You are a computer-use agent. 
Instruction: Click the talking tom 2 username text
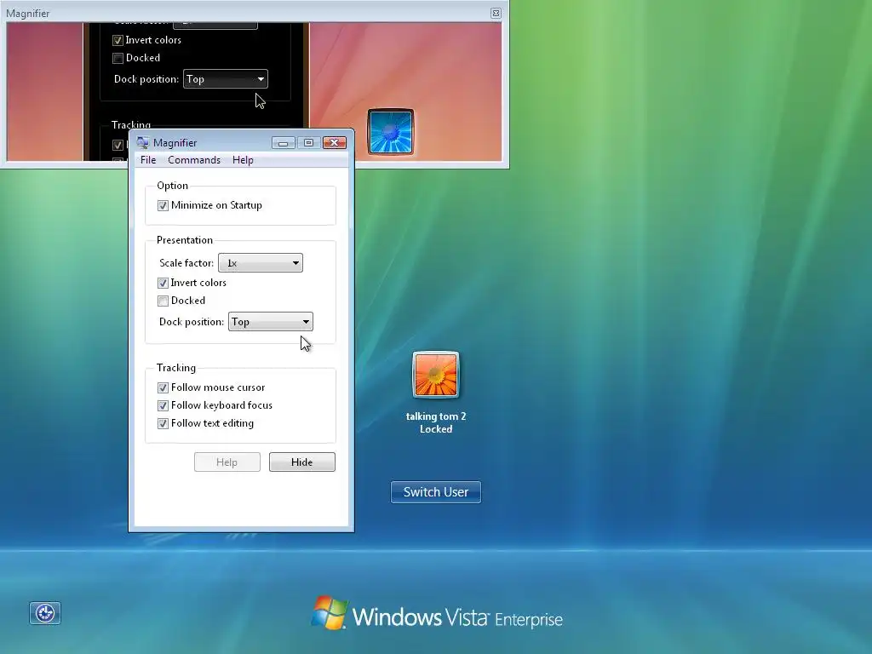coord(436,416)
